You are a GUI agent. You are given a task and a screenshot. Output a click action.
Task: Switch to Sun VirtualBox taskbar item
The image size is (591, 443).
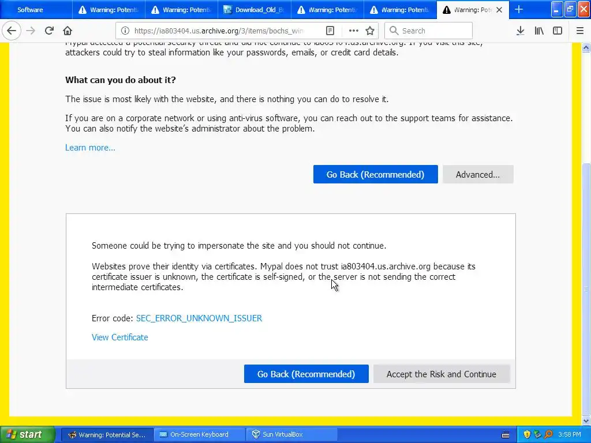(x=291, y=435)
